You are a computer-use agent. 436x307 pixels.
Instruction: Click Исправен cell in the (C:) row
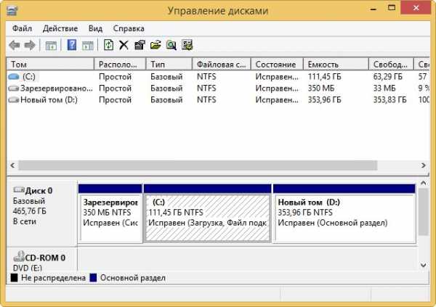click(x=277, y=77)
